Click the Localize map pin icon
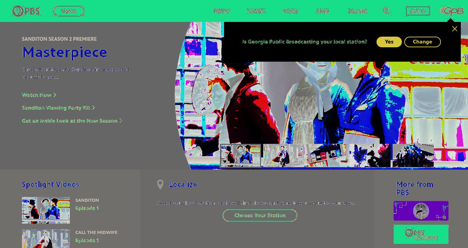Viewport: 468px width, 248px height. click(160, 185)
